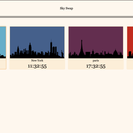Select the paris skyline image
Image resolution: width=133 pixels, height=133 pixels.
(x=96, y=42)
